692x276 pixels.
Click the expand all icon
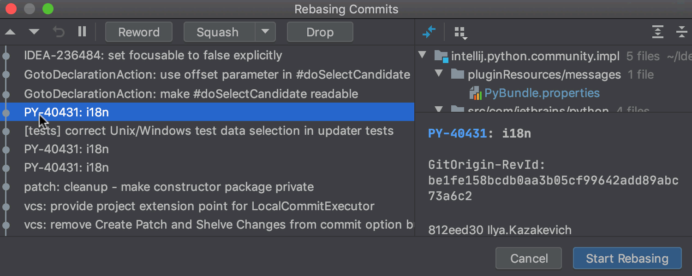click(658, 32)
